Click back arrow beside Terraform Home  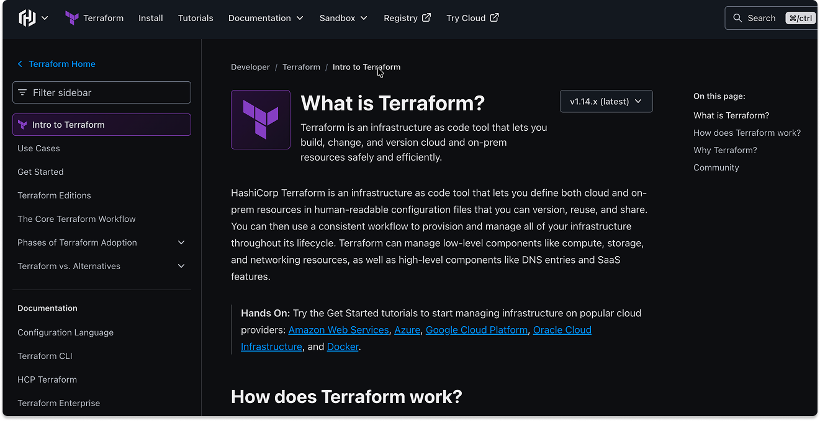(20, 64)
